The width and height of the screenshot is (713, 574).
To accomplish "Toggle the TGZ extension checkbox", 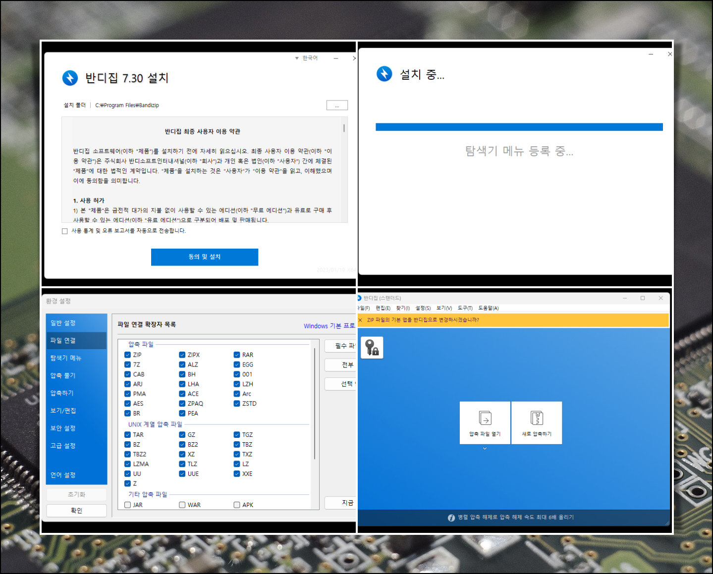I will point(237,435).
